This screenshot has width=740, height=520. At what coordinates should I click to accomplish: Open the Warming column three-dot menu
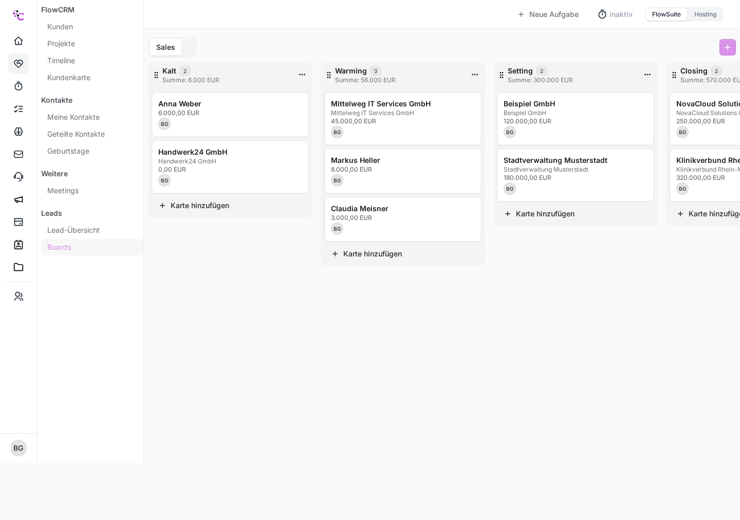[x=475, y=75]
